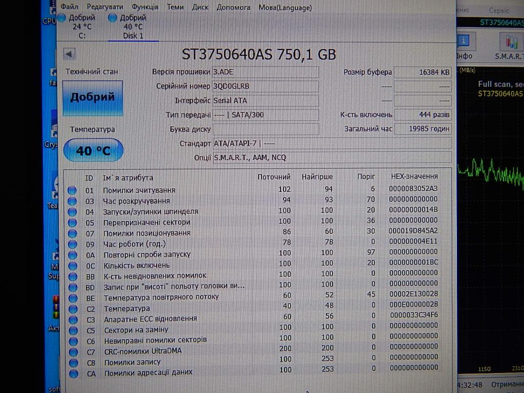The height and width of the screenshot is (393, 524).
Task: Click the status icon for attribute C6
Action: [73, 341]
